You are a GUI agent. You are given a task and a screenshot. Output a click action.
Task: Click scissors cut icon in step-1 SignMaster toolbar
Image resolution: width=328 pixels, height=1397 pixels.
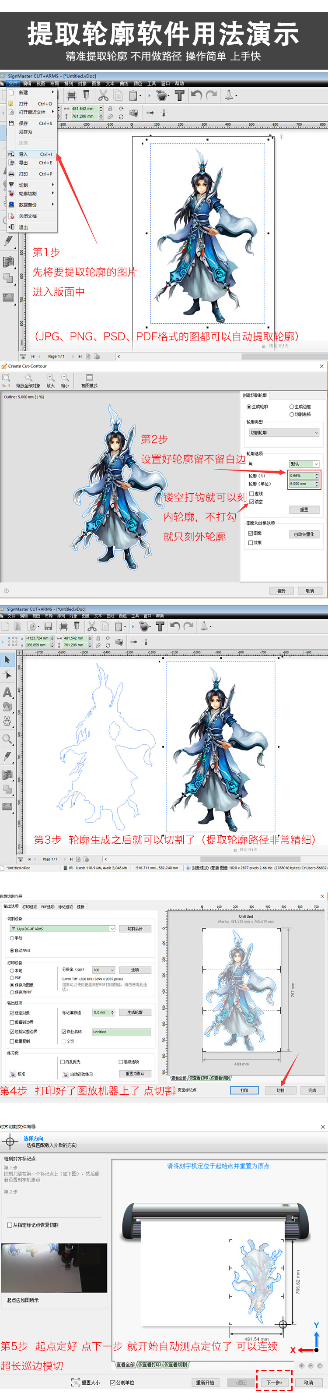(103, 95)
